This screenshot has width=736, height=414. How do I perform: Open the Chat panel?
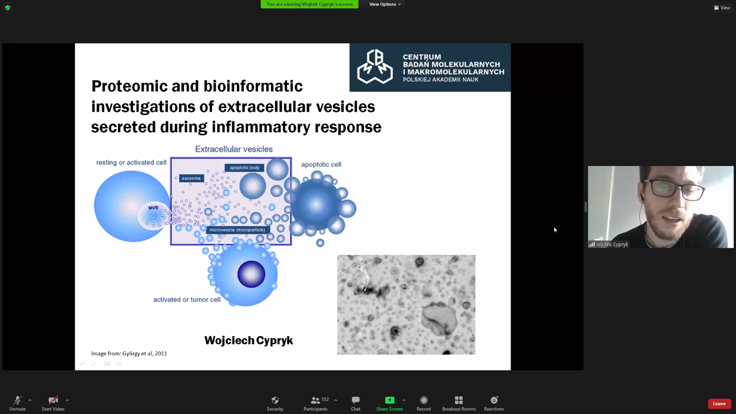pos(355,402)
